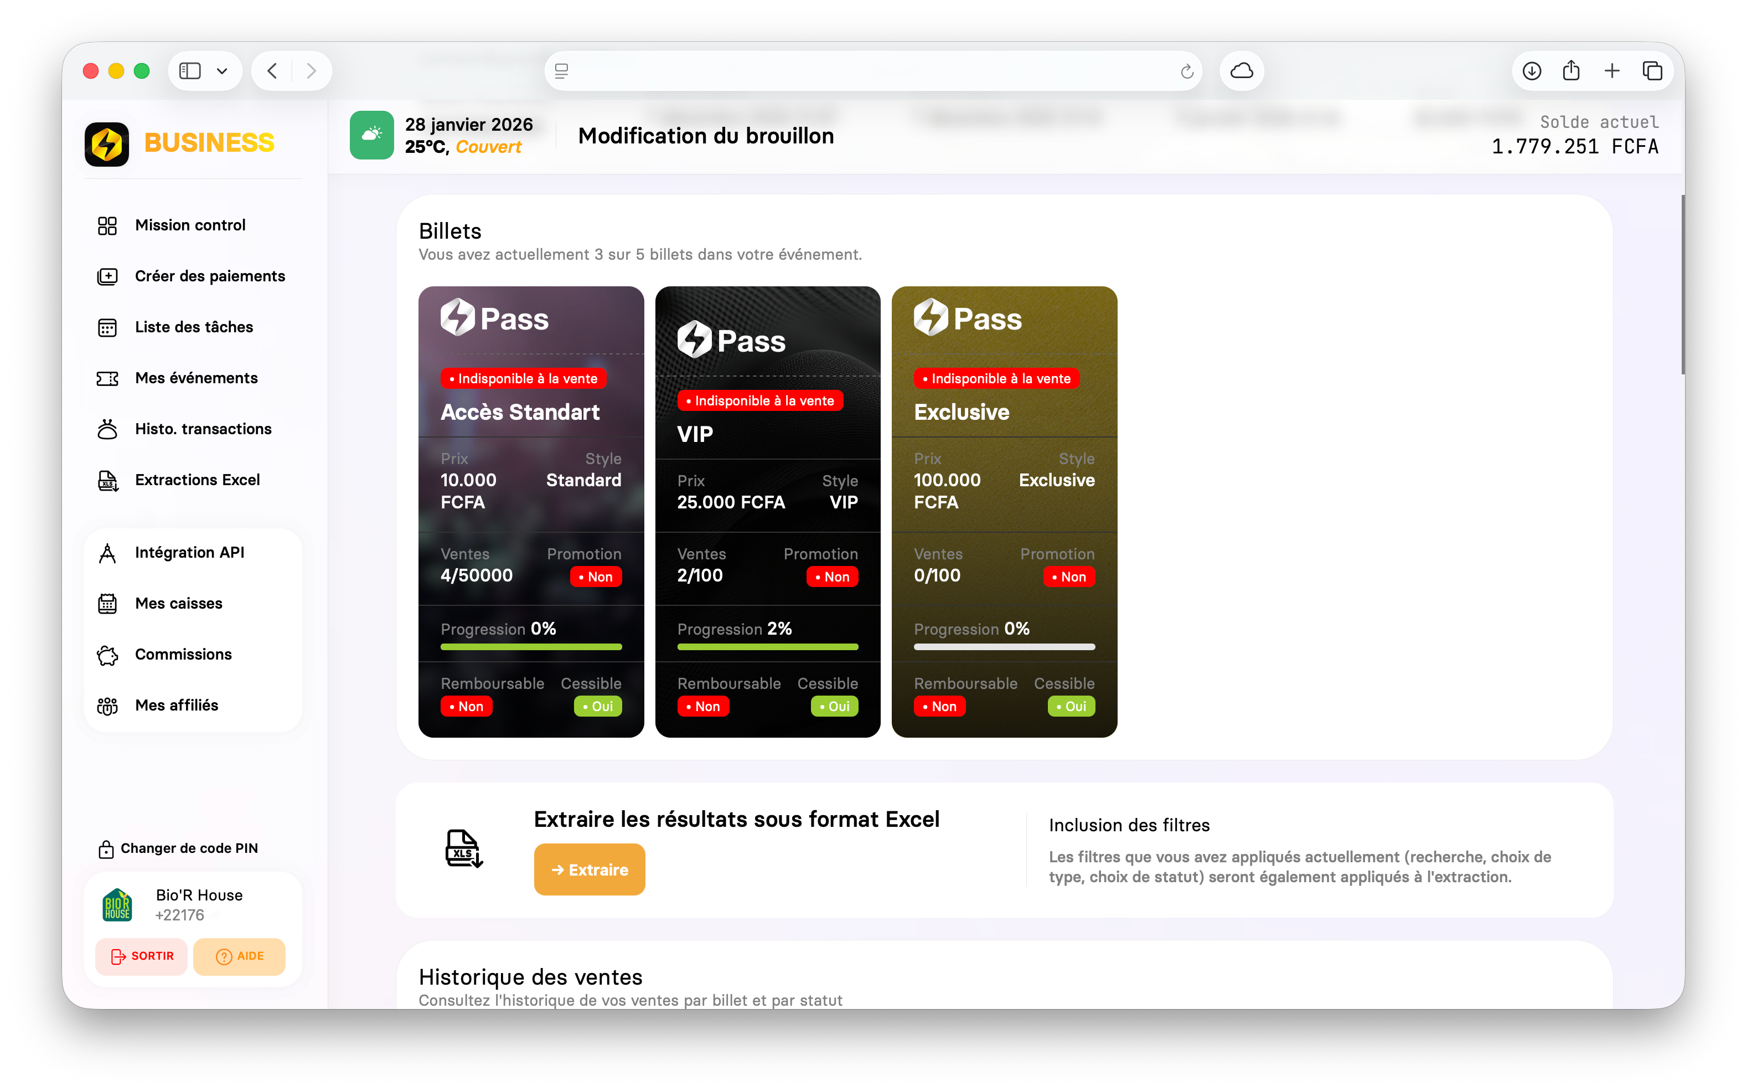The image size is (1747, 1091).
Task: Click the Bio'R House account logo
Action: pos(117,905)
